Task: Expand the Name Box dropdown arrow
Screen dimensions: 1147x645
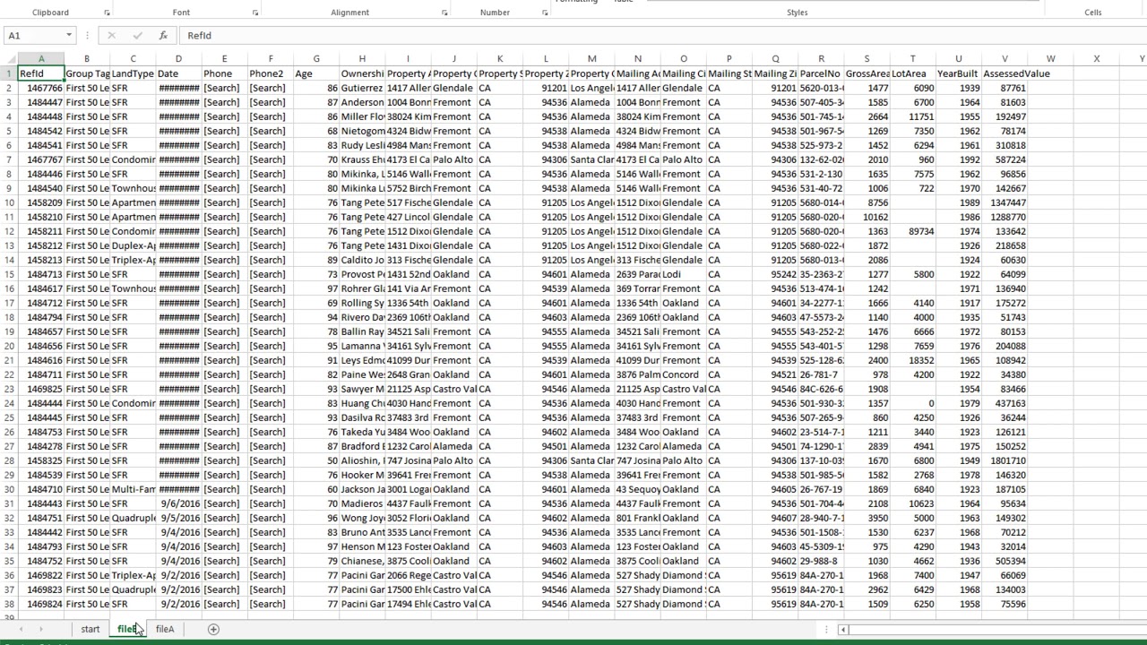Action: 69,35
